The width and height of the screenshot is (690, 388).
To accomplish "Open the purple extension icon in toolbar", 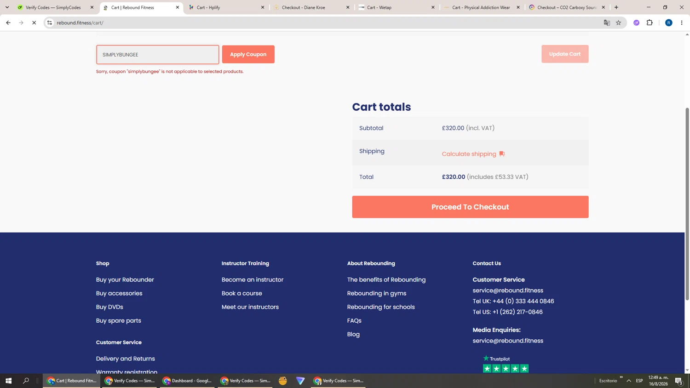I will [x=637, y=23].
